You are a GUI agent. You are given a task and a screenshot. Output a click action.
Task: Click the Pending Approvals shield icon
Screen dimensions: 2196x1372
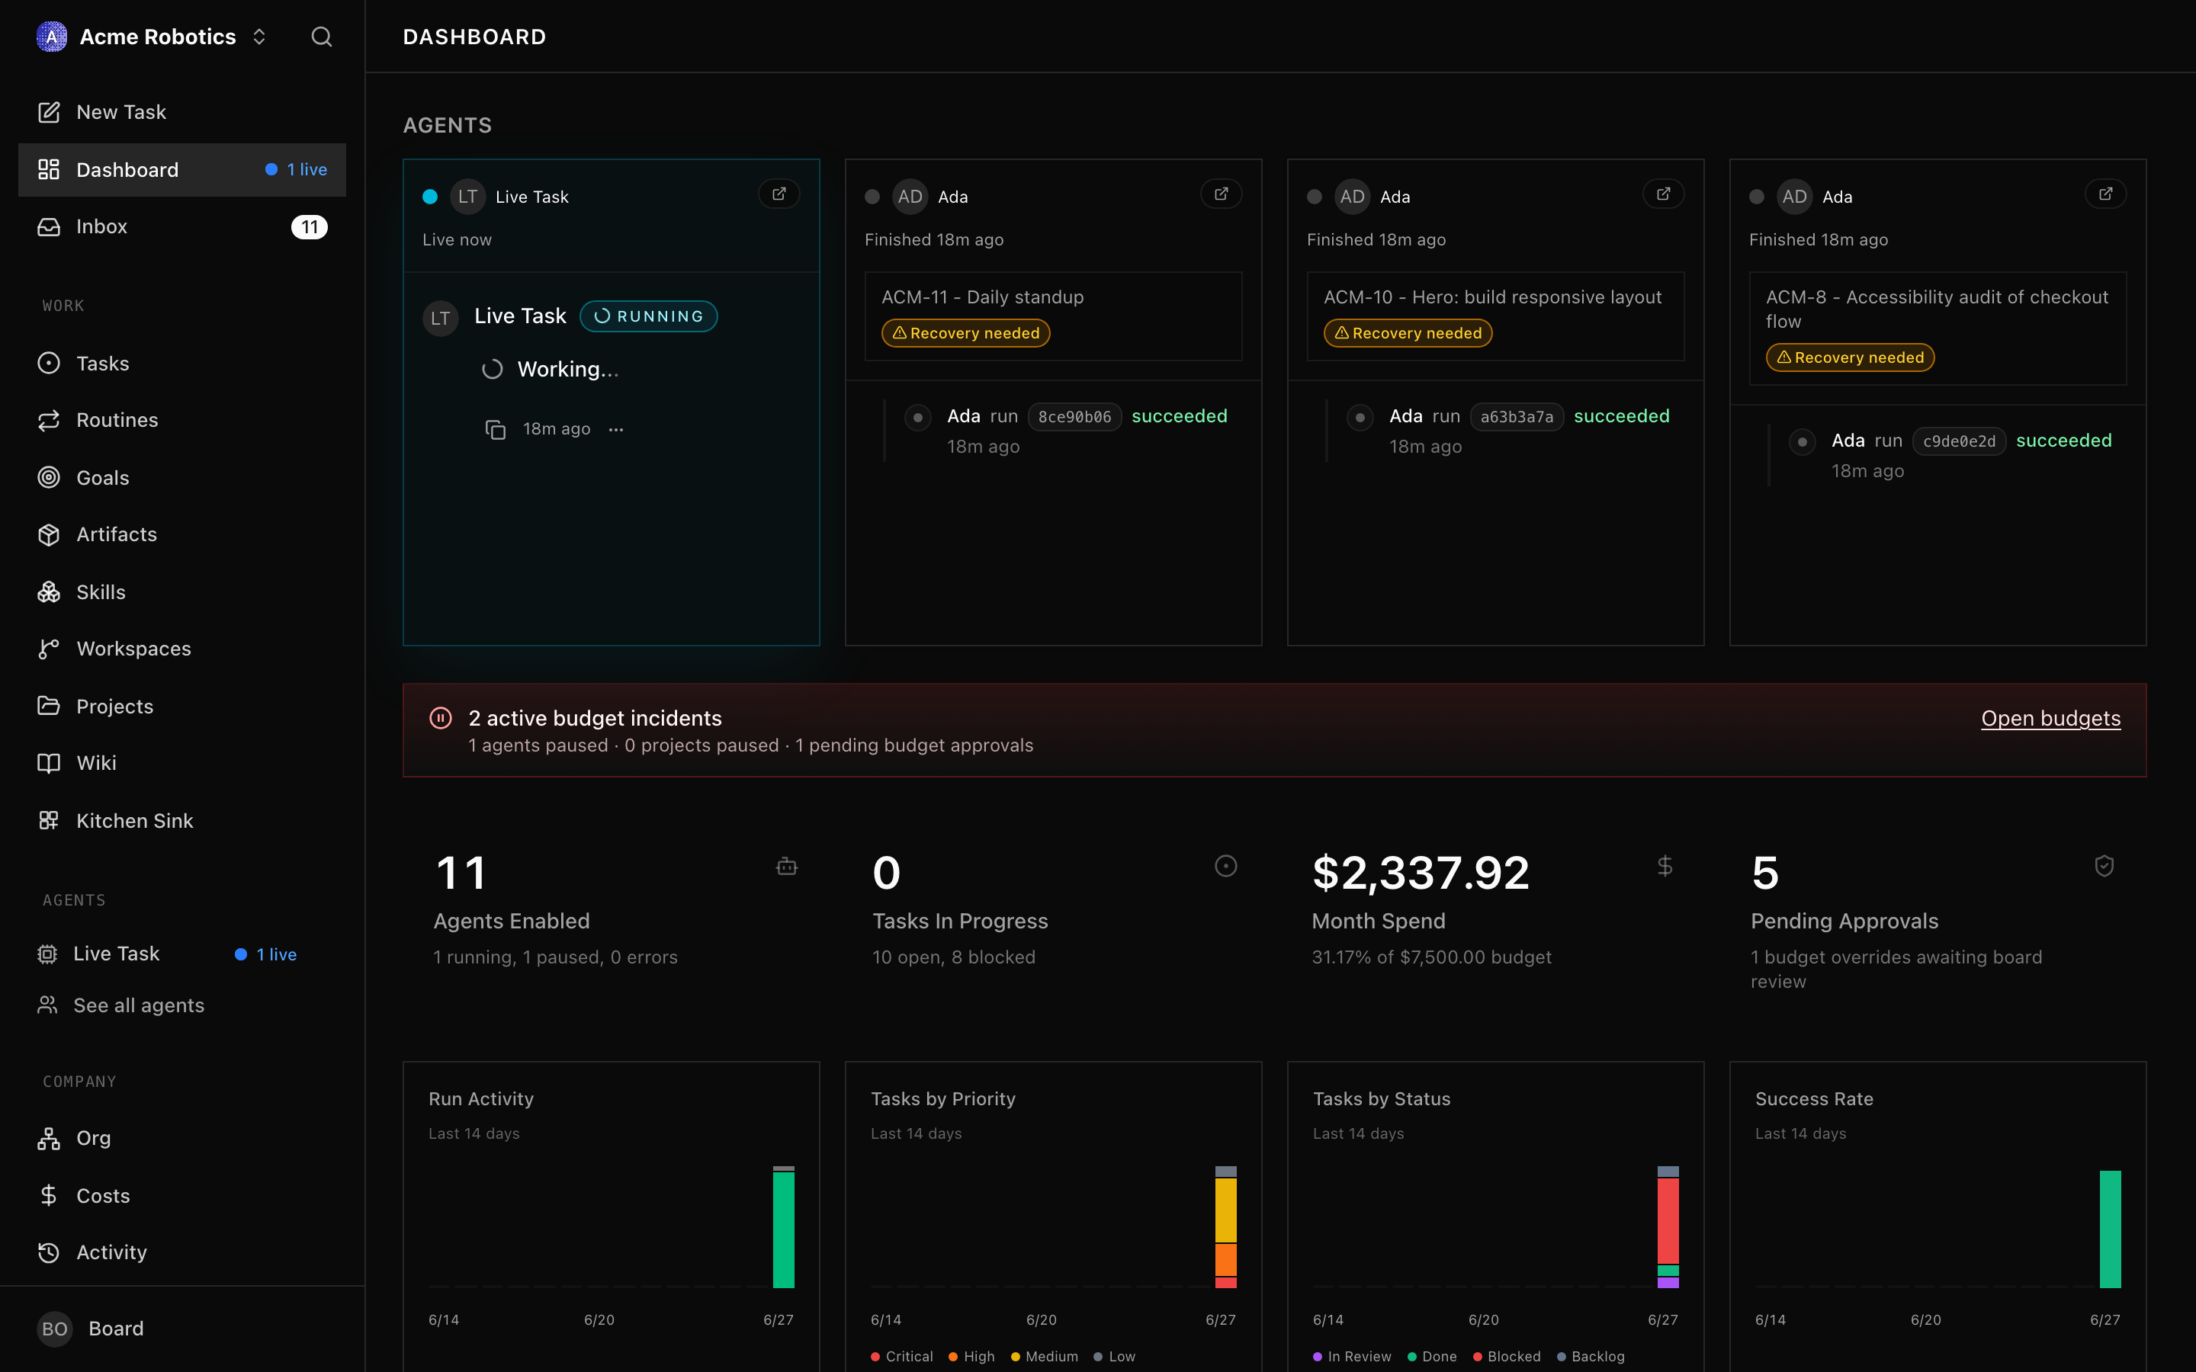2104,867
